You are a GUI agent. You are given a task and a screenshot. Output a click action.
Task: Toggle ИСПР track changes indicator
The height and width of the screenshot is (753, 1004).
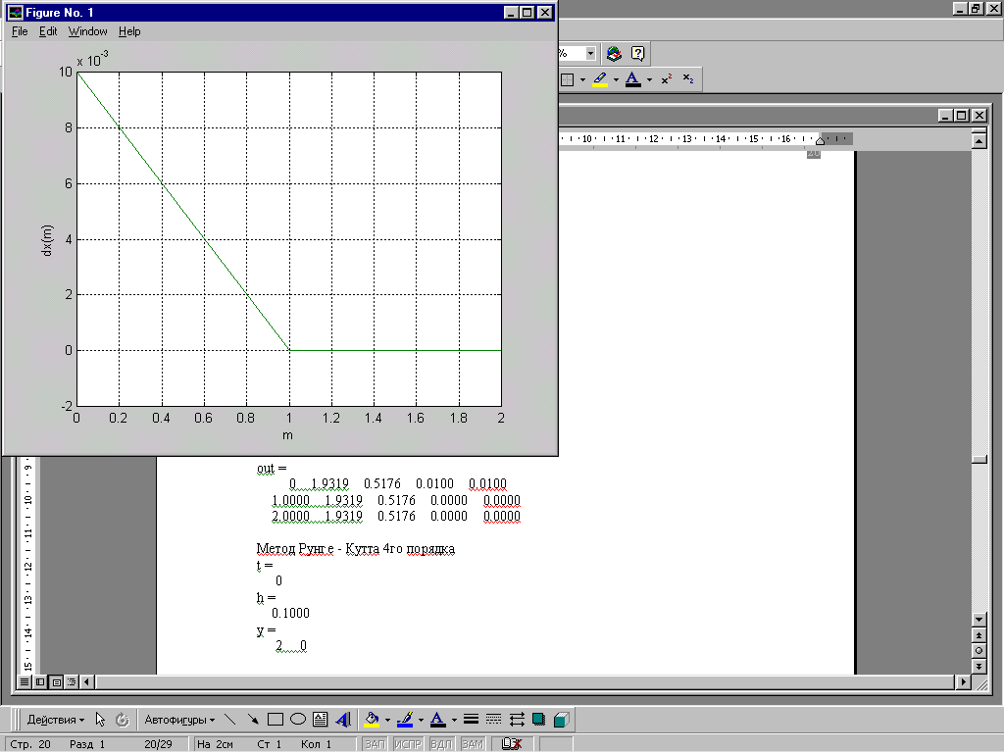[407, 745]
